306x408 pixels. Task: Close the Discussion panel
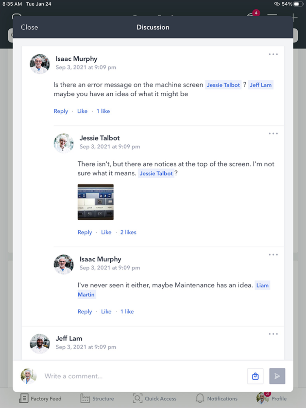(x=29, y=27)
